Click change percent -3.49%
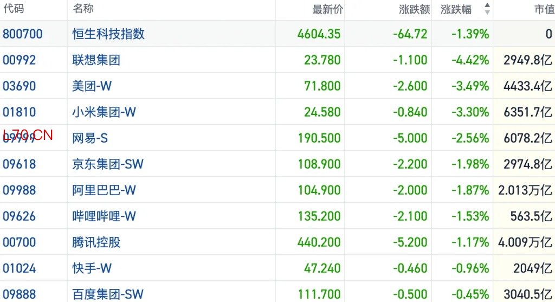Viewport: 555px width, 302px height. pos(470,86)
